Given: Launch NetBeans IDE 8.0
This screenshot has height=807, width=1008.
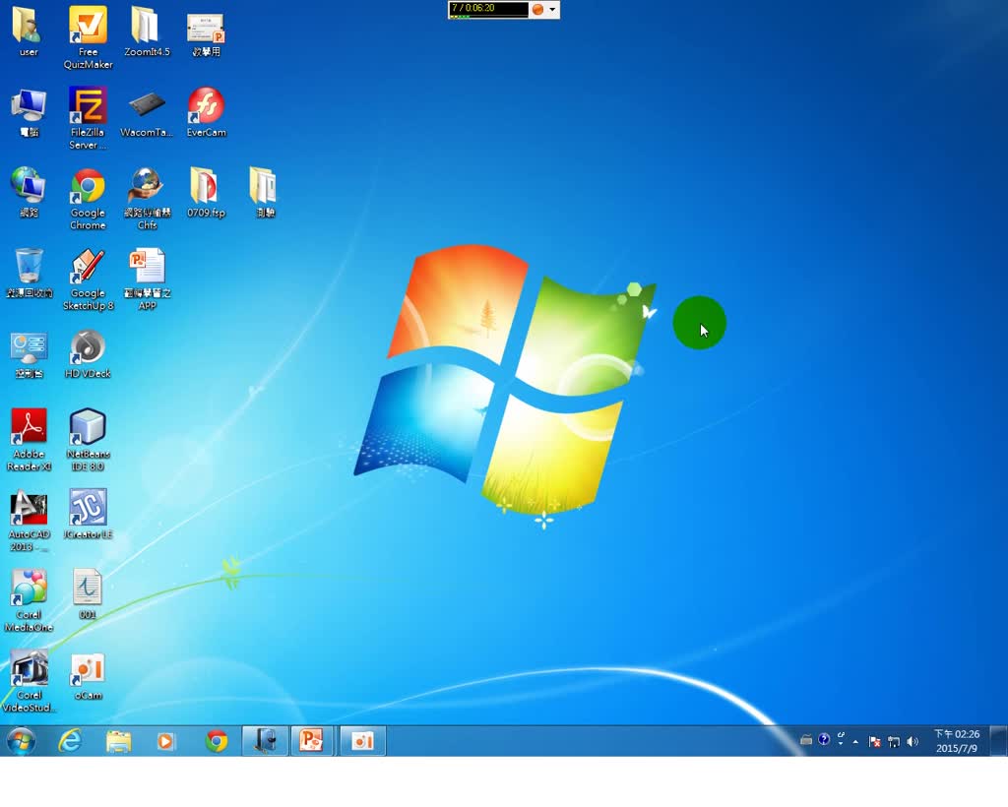Looking at the screenshot, I should (x=88, y=441).
